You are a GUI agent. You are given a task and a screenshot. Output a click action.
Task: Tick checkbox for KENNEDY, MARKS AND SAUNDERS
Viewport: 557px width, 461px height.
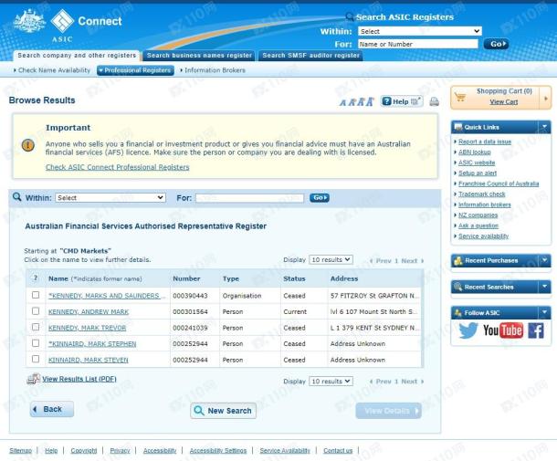36,295
